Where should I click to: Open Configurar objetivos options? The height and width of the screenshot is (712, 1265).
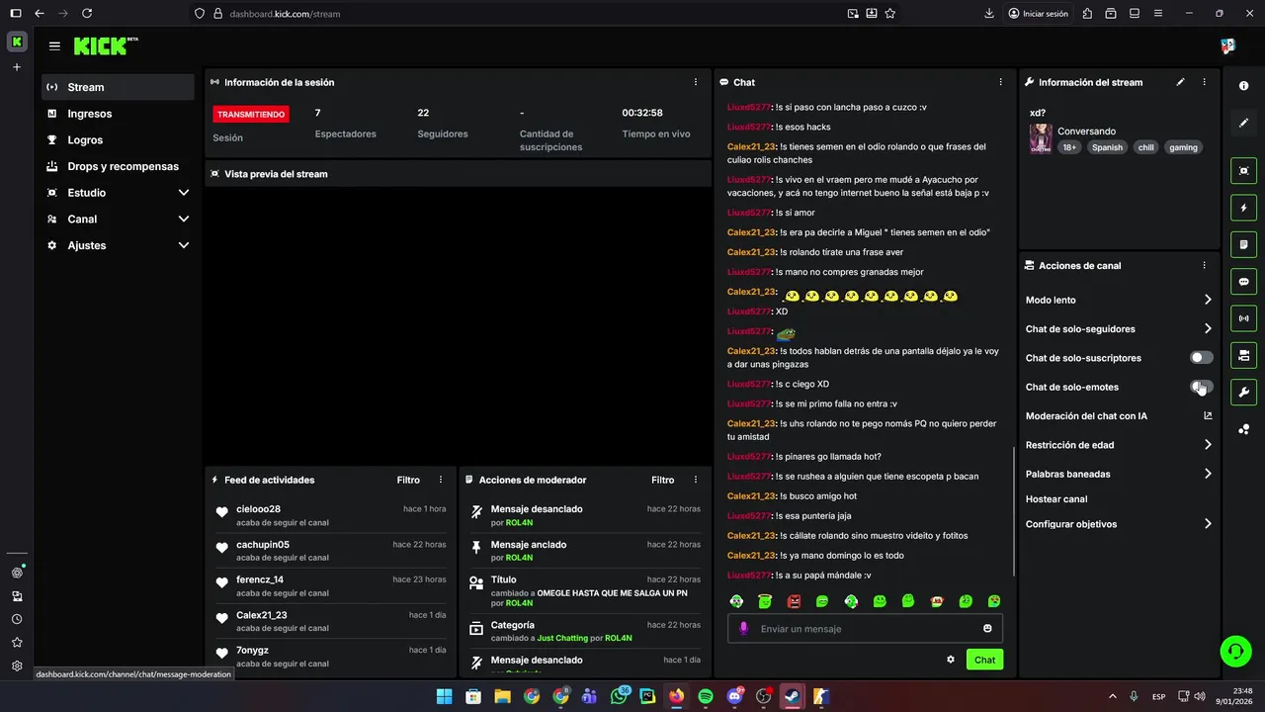point(1119,524)
